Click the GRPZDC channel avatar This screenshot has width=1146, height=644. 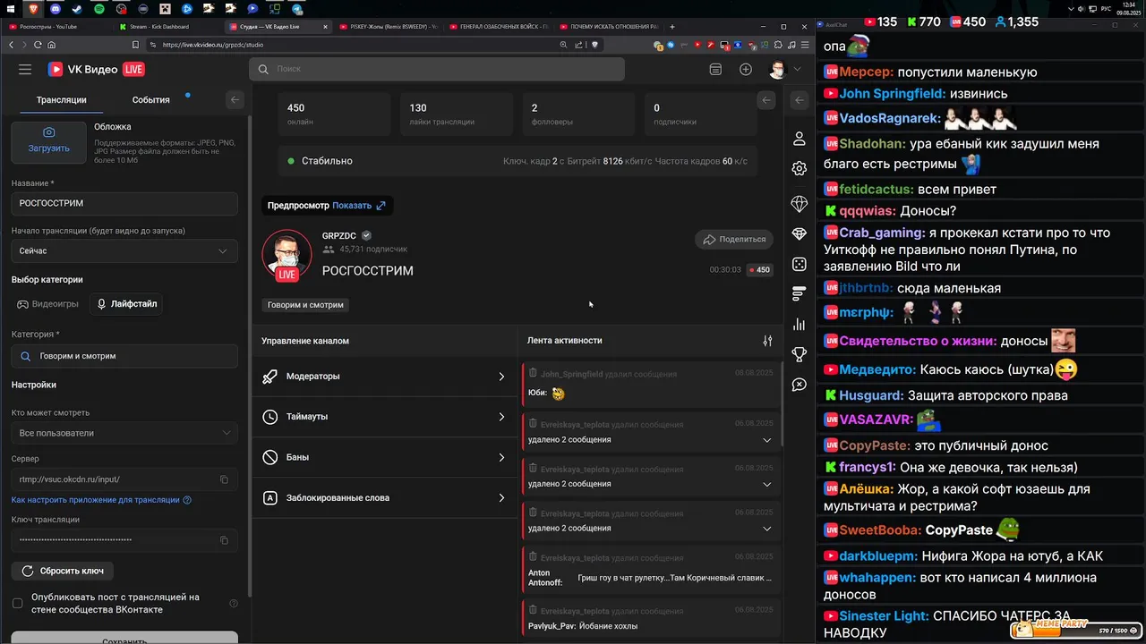286,255
